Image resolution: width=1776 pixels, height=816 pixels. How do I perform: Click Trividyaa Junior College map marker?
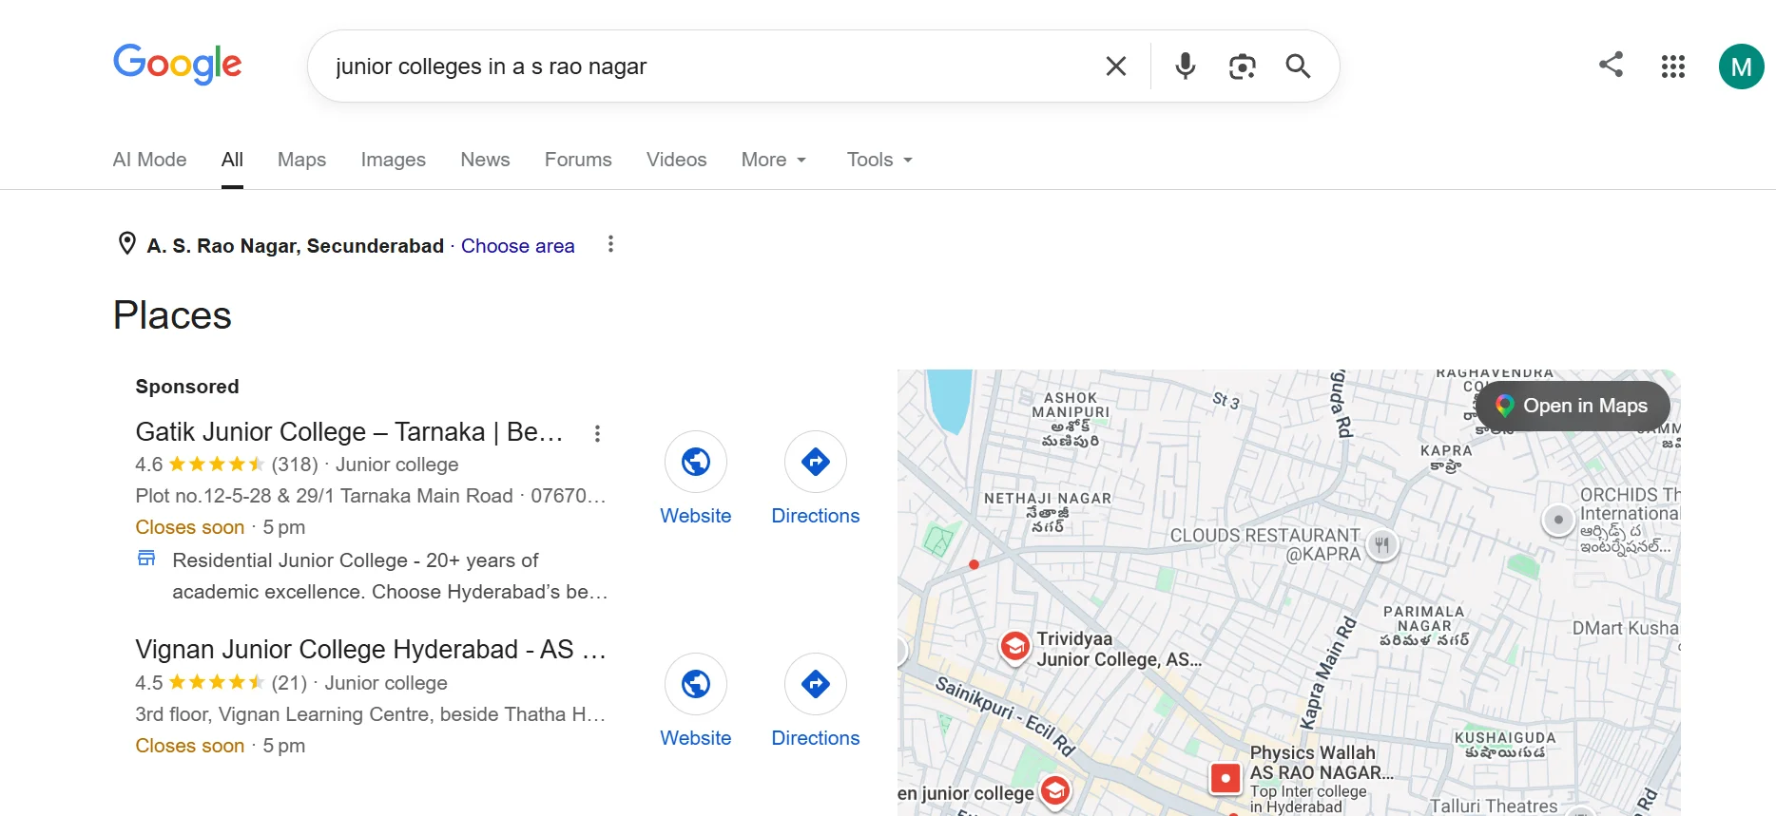pos(1014,647)
